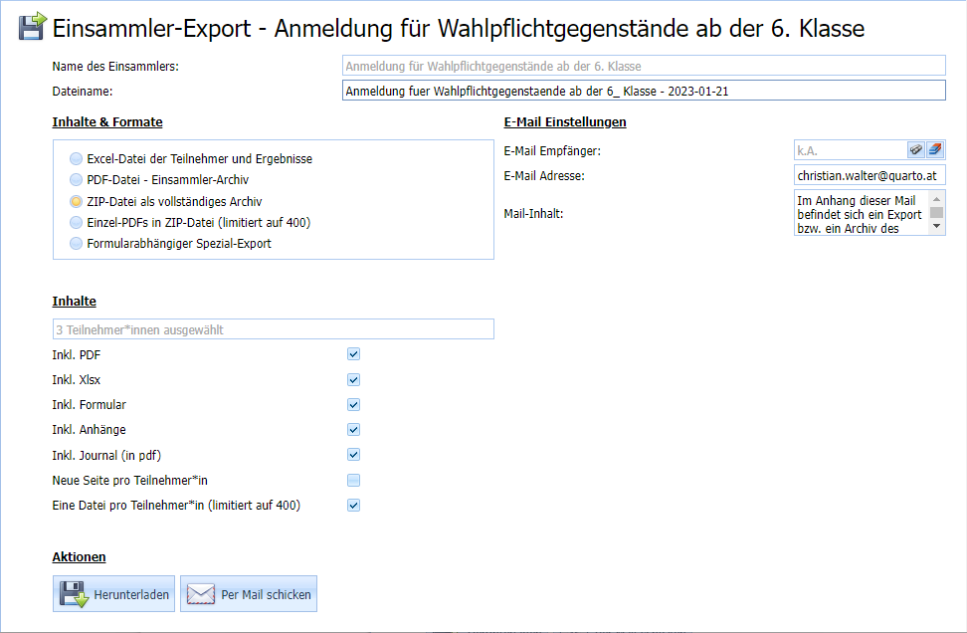The image size is (967, 633).
Task: Toggle the Inkl. Xlsx checkbox
Action: (353, 379)
